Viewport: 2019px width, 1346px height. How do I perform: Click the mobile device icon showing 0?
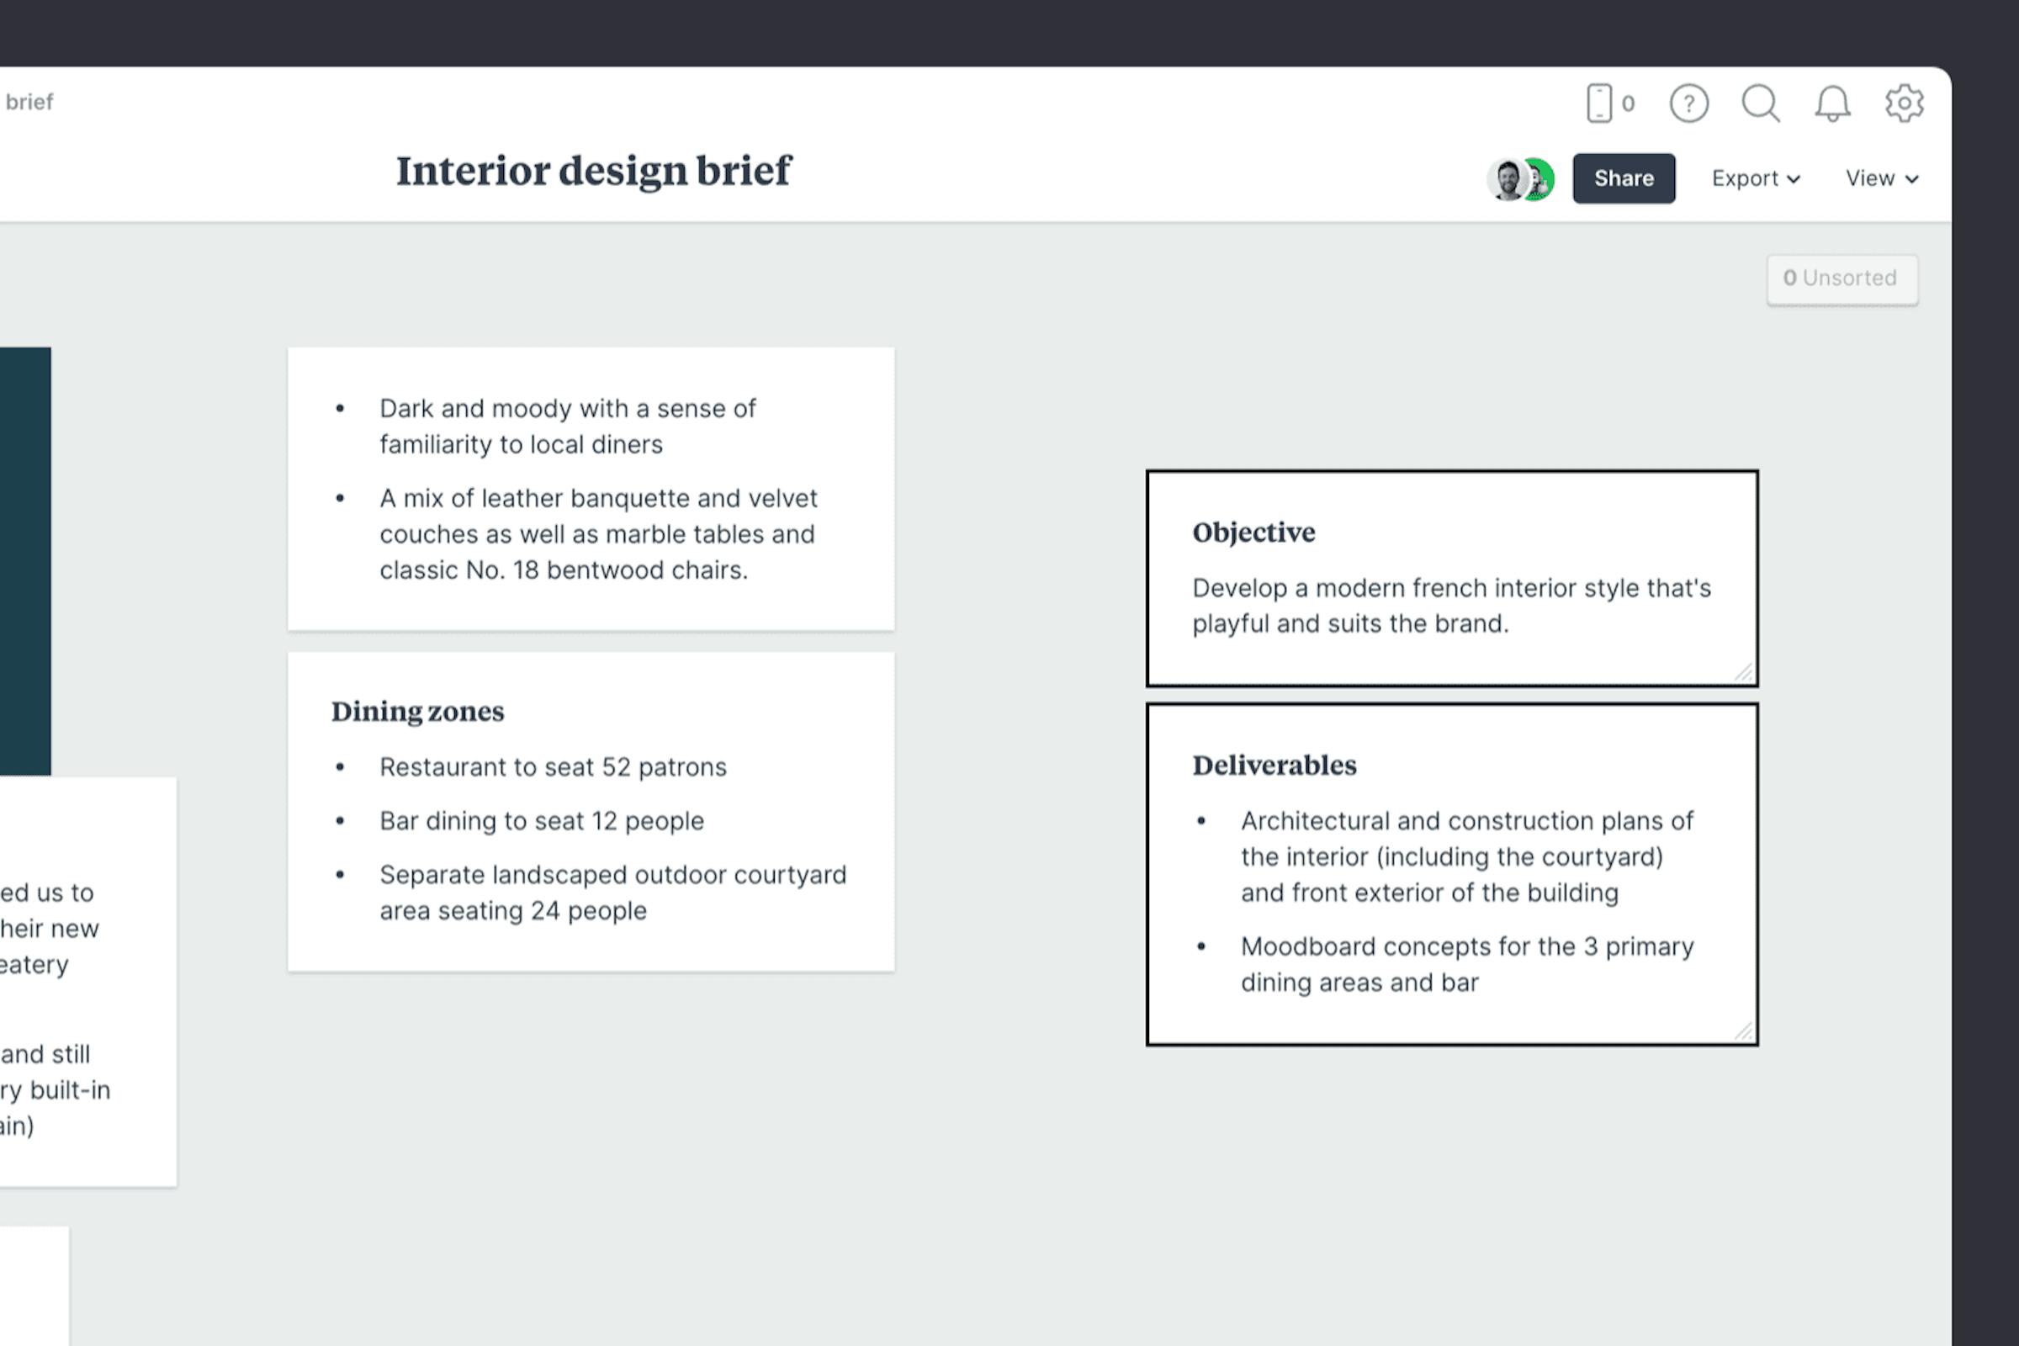coord(1608,101)
